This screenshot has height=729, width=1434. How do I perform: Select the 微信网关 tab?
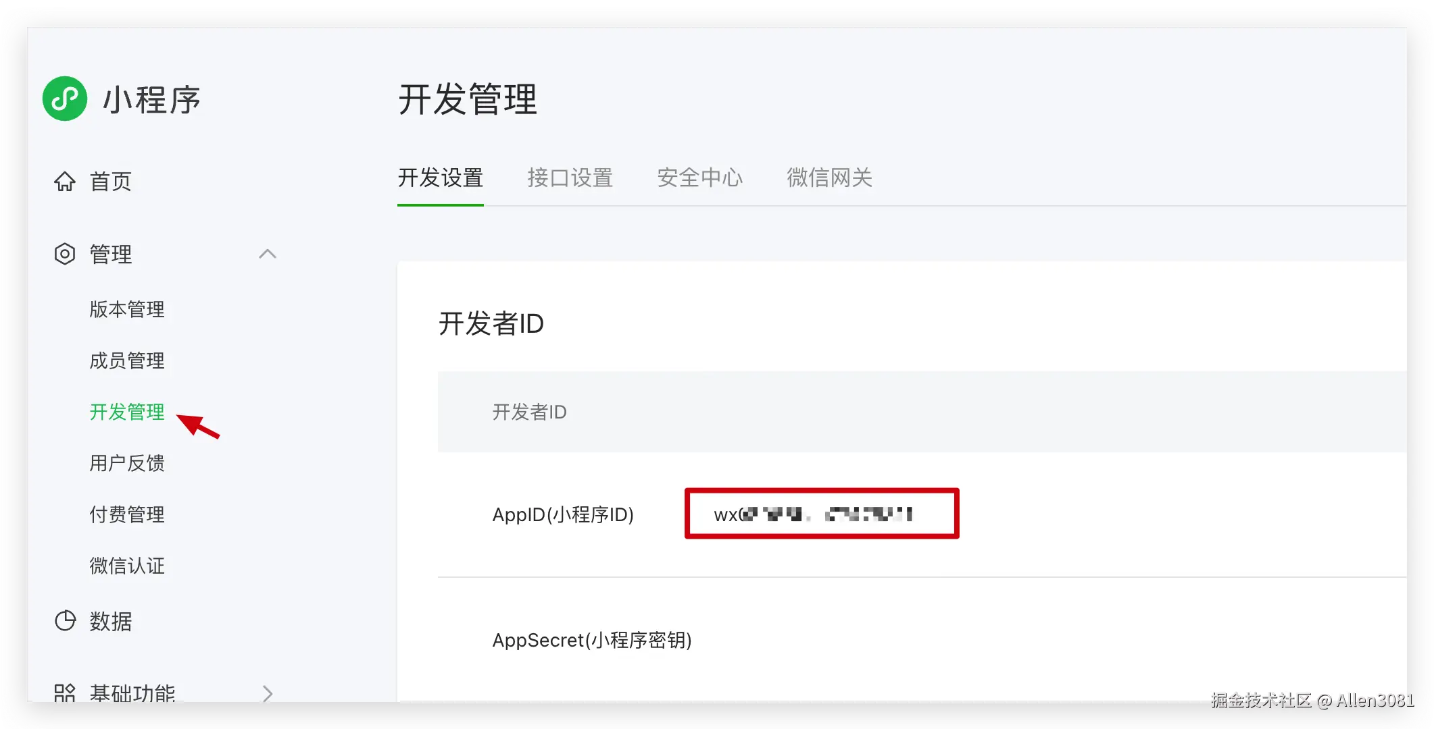pyautogui.click(x=829, y=178)
